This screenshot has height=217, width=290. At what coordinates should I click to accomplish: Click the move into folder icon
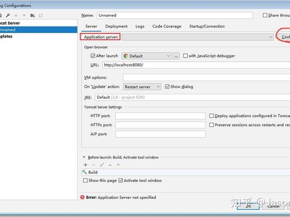point(32,16)
